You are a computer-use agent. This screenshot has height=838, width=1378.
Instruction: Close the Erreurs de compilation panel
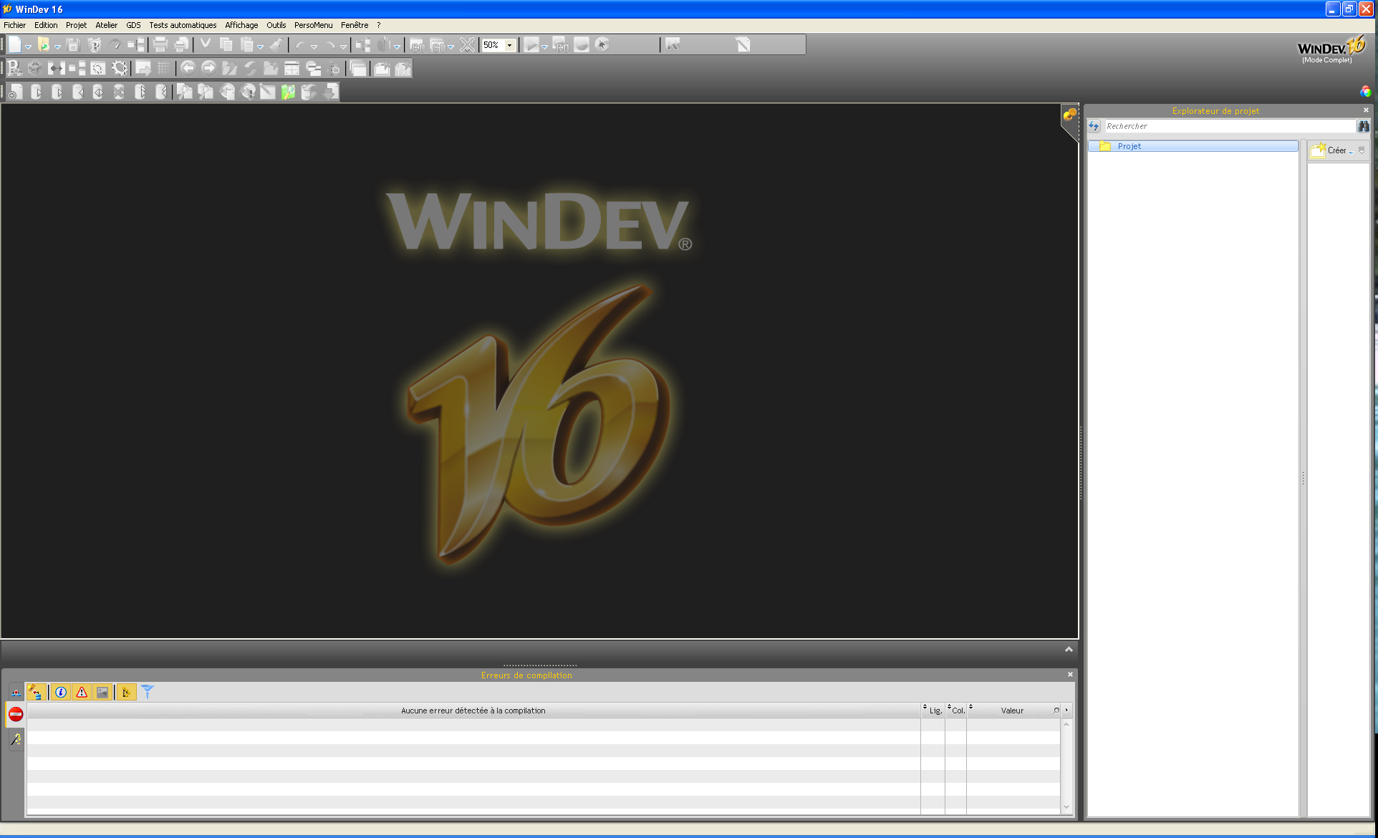point(1070,675)
